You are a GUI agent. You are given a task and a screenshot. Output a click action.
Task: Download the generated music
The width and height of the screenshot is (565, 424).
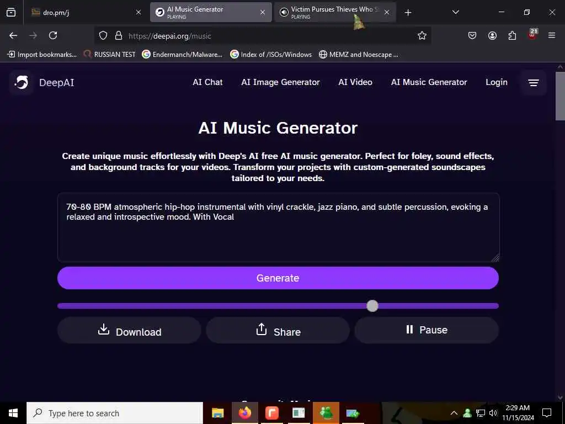[x=129, y=330]
